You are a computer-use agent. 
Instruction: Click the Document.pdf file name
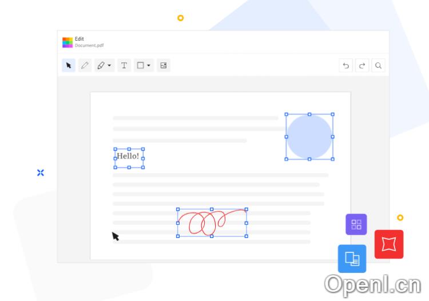click(89, 45)
